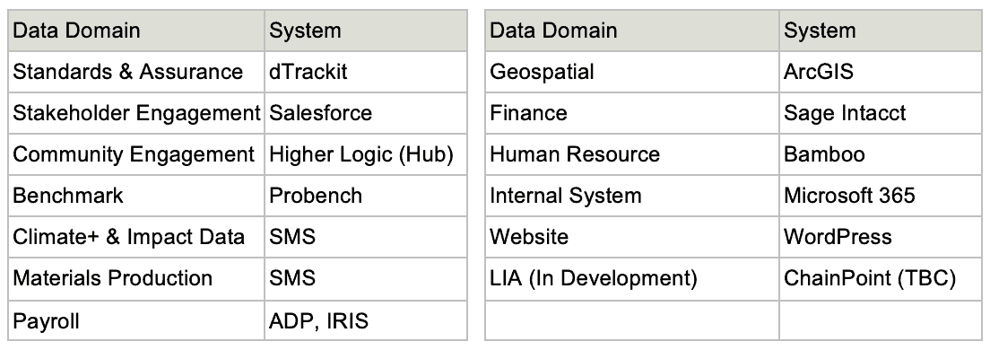Select the Human Resource cell
990x350 pixels.
(632, 154)
